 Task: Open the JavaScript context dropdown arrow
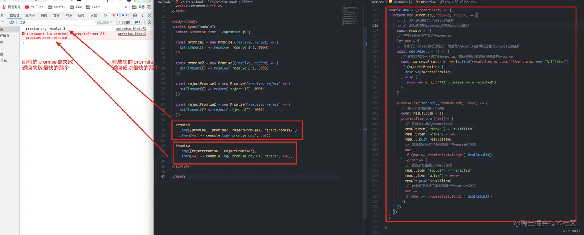tap(3, 22)
